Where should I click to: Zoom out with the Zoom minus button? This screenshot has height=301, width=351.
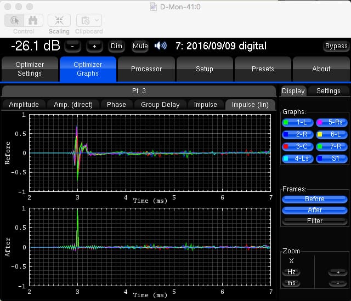click(x=338, y=283)
